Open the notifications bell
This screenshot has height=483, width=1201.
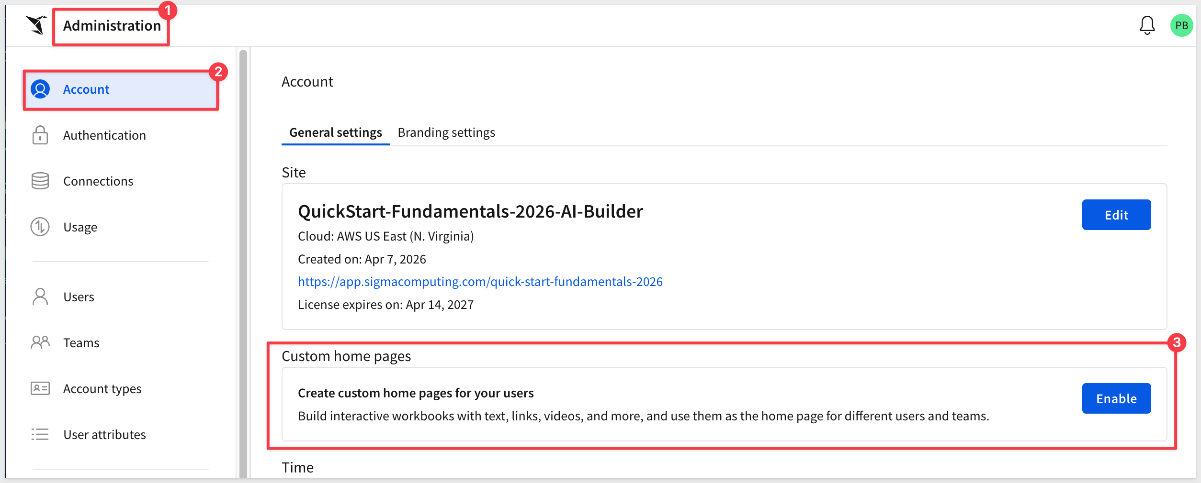tap(1147, 25)
